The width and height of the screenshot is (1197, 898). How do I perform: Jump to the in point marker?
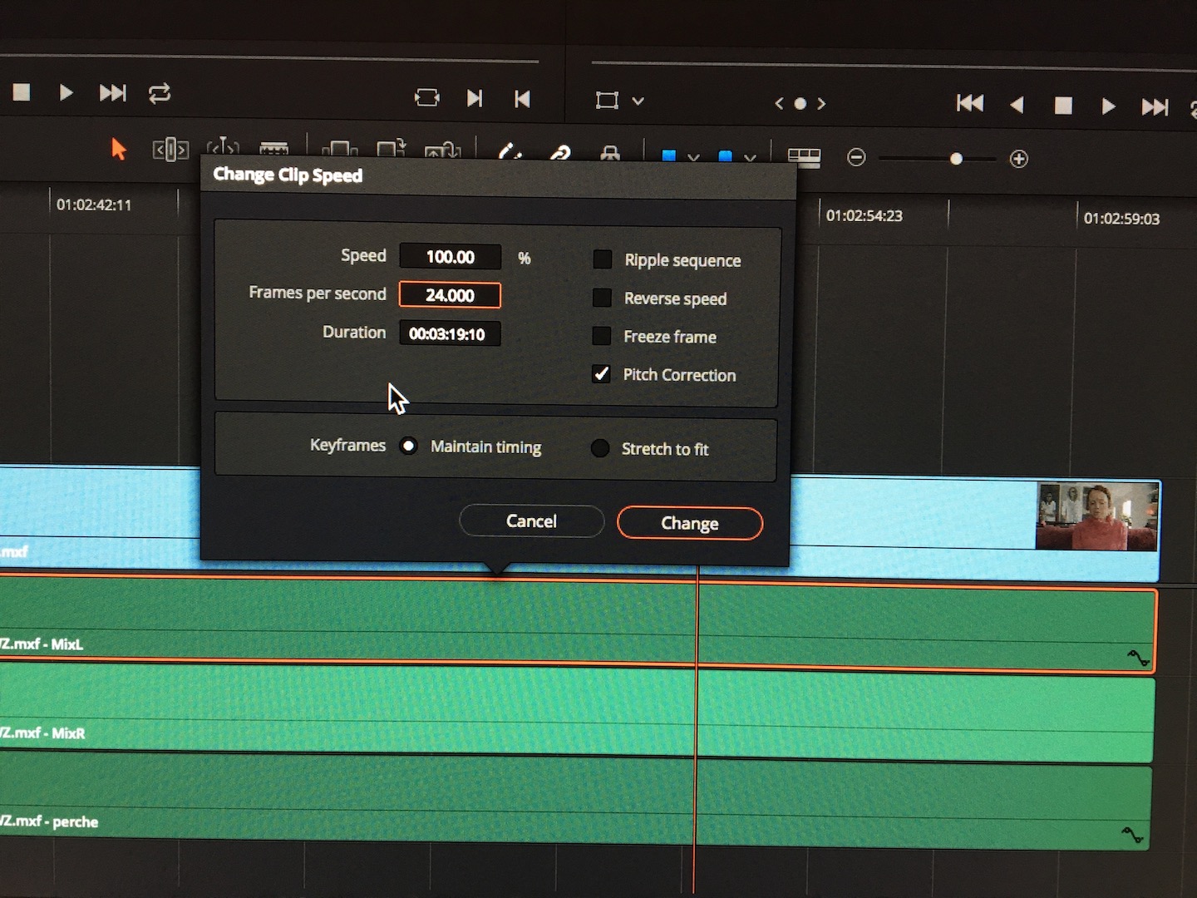(x=522, y=99)
